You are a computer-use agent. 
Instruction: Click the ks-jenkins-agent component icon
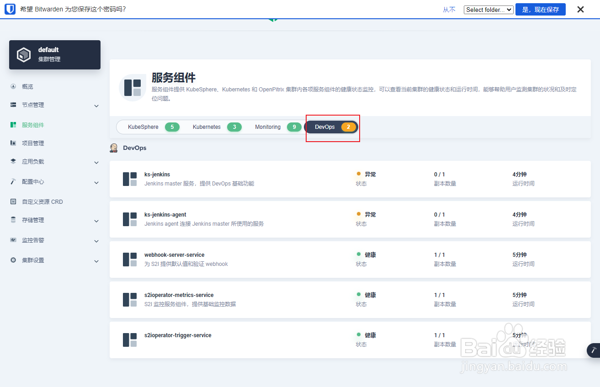coord(130,219)
